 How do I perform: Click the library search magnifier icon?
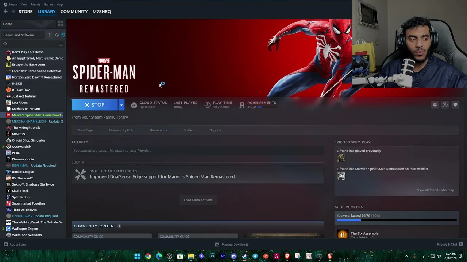(5, 44)
